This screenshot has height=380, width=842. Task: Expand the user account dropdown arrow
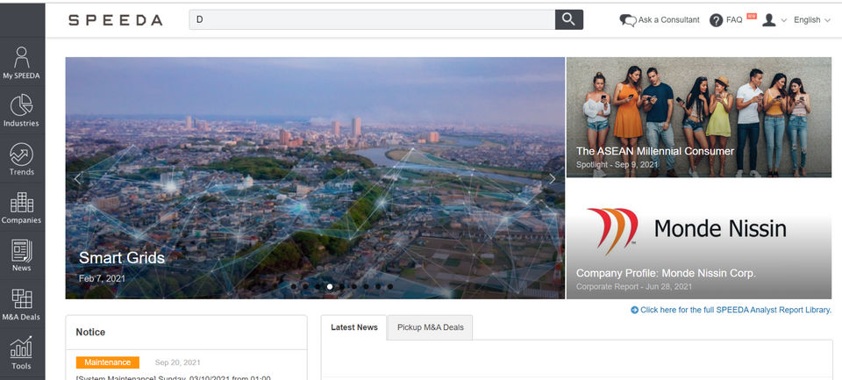[783, 20]
